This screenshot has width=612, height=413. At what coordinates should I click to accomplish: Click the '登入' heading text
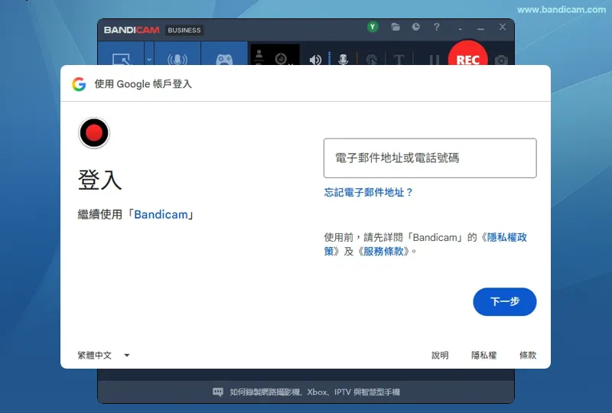pyautogui.click(x=100, y=180)
